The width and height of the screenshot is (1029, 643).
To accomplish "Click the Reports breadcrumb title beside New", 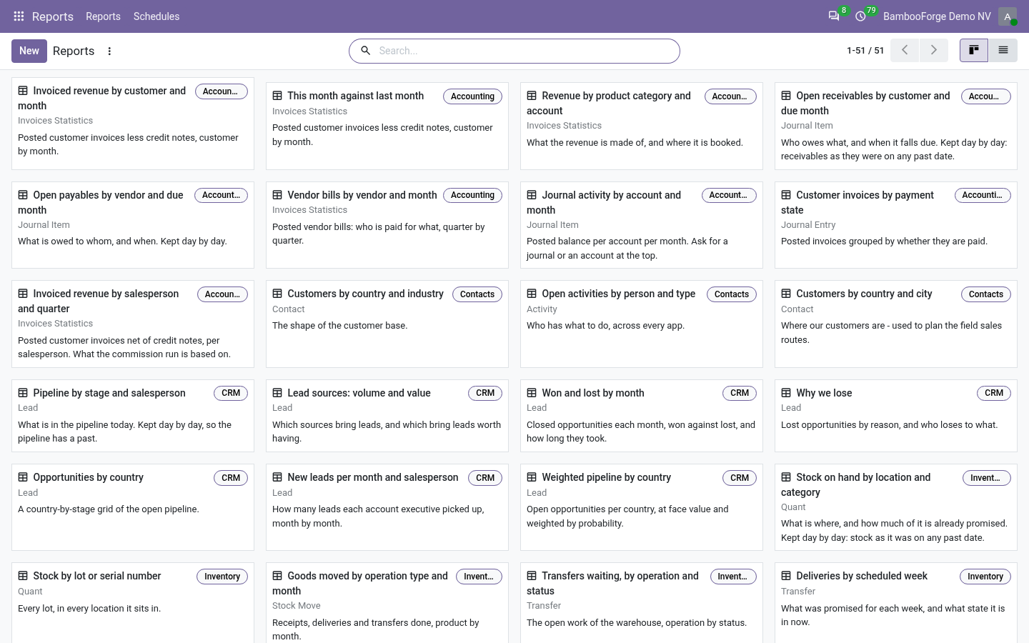I will click(x=74, y=51).
